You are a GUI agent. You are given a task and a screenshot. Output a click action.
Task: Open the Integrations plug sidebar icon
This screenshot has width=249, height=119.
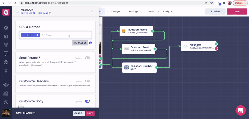point(6,70)
